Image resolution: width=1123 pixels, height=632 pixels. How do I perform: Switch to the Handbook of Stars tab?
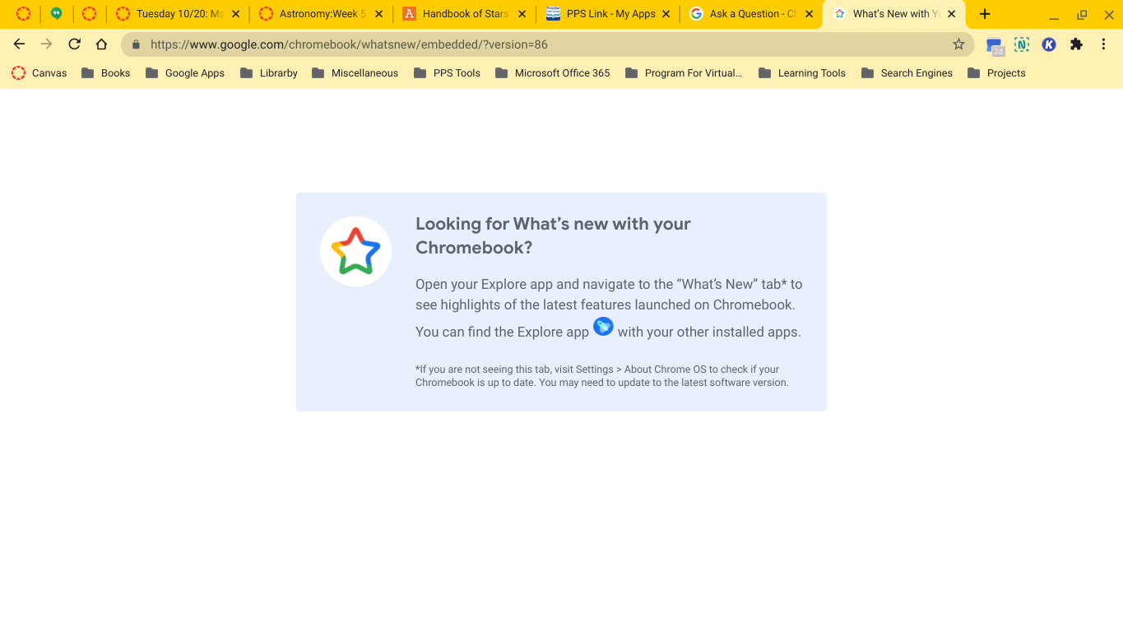point(461,13)
